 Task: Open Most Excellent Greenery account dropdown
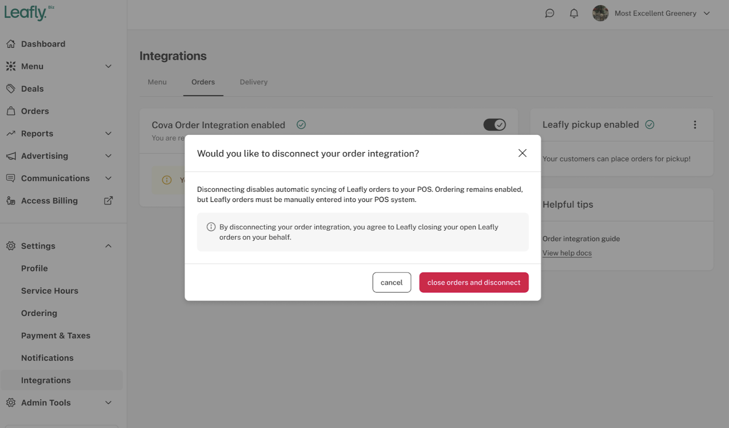tap(707, 13)
